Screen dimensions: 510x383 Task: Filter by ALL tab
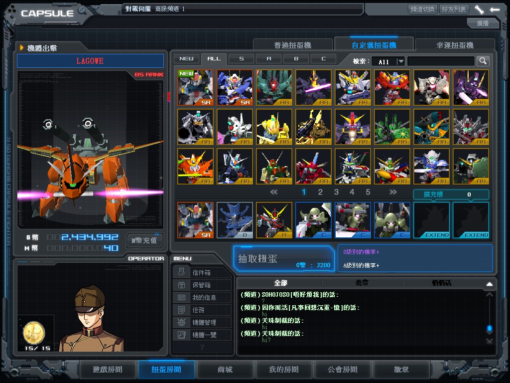point(214,59)
